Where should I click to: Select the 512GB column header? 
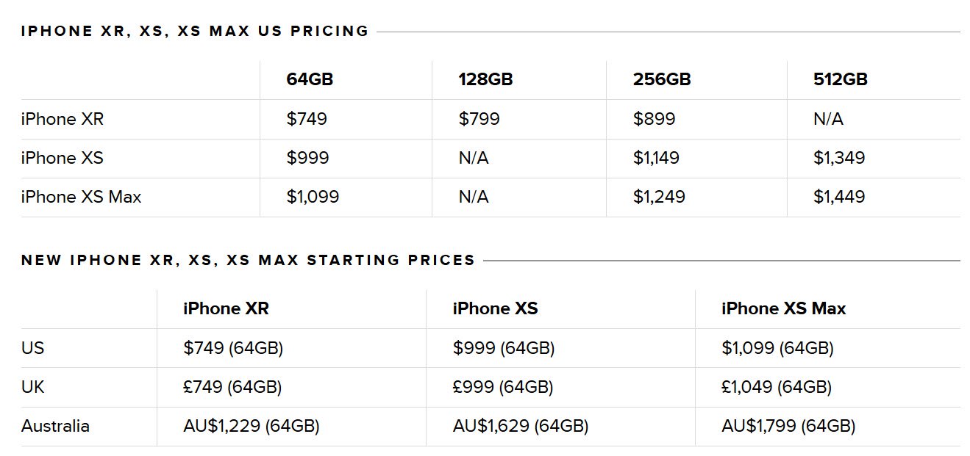(841, 79)
